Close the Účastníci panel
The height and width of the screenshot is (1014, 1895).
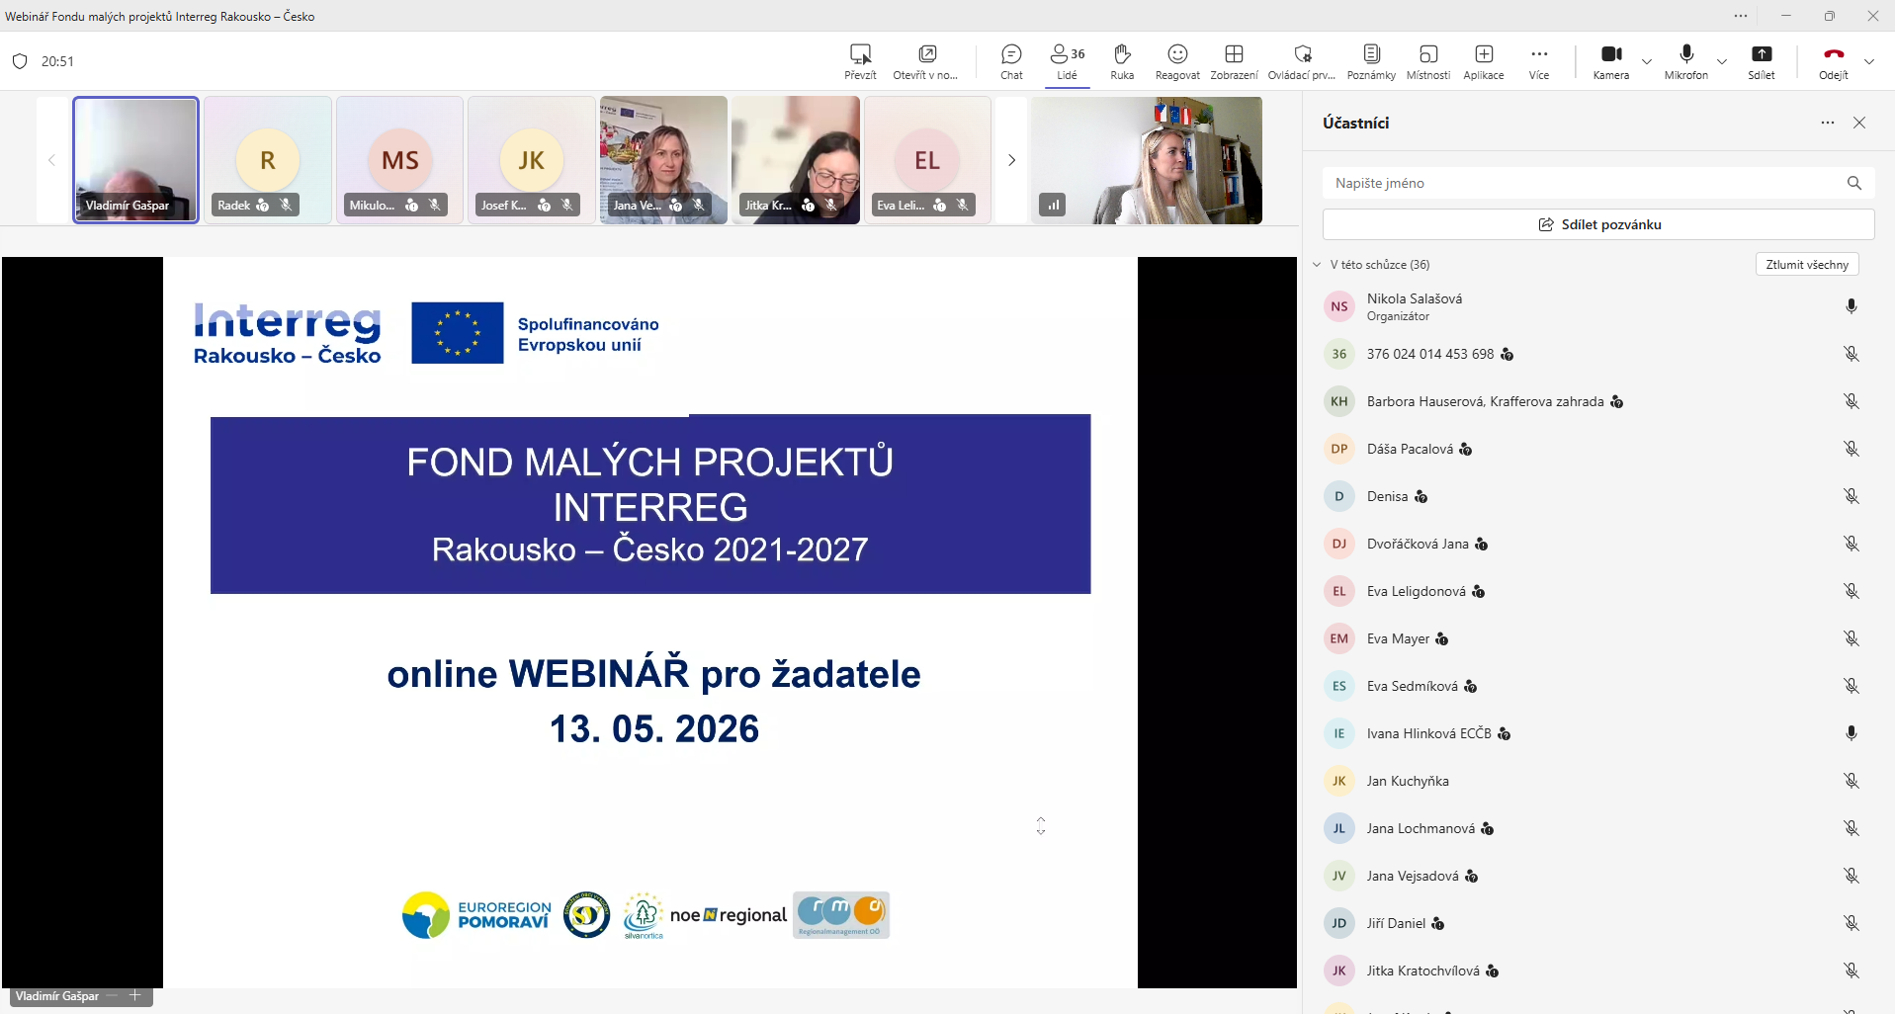[1859, 123]
